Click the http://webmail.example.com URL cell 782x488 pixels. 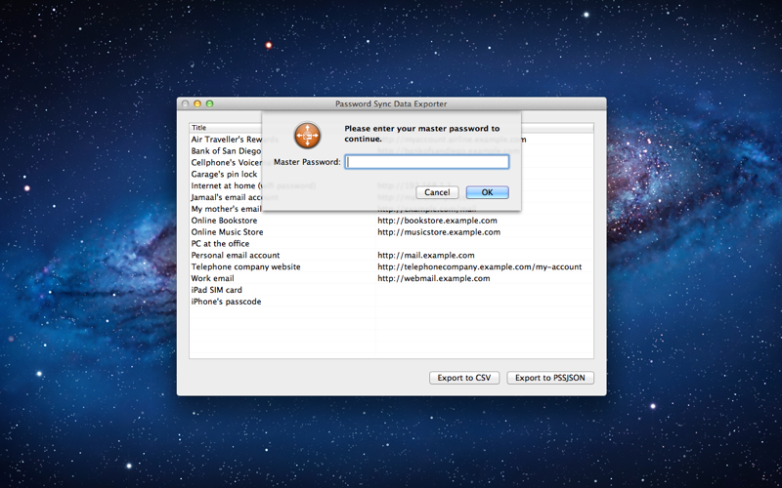pyautogui.click(x=433, y=278)
